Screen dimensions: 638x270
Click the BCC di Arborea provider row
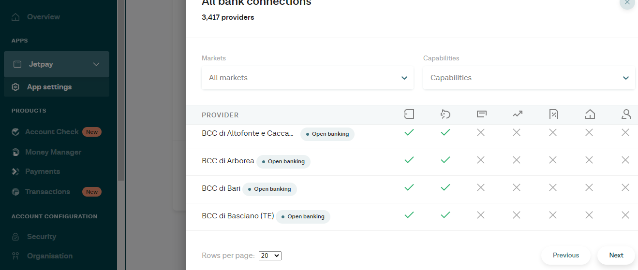point(228,161)
